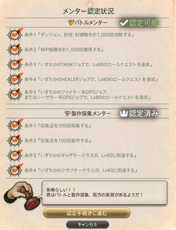Click the green checkmark beside 認定可能
Image resolution: width=176 pixels, height=230 pixels.
124,23
